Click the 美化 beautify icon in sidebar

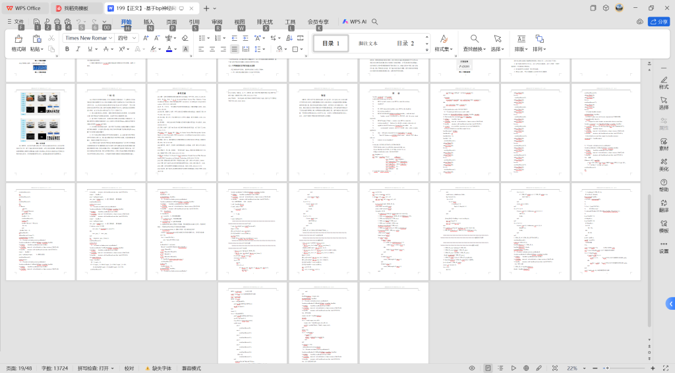pos(663,164)
